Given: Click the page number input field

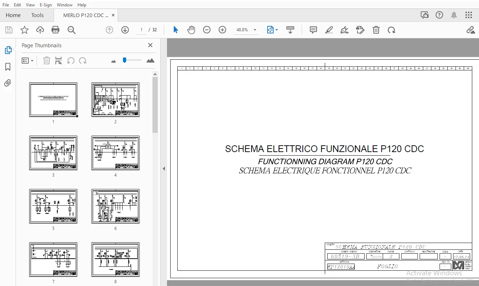Looking at the screenshot, I should [141, 30].
